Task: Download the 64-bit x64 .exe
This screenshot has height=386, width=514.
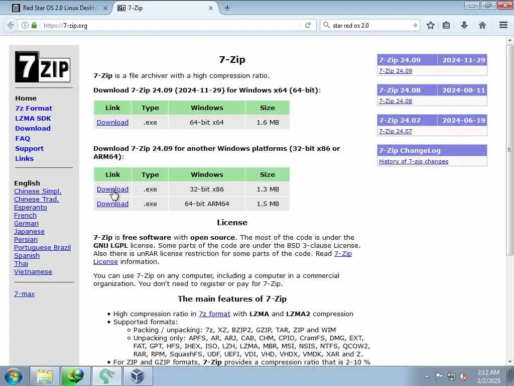Action: click(112, 123)
